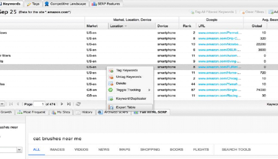Screen dimensions: 278x159
Task: Open the Competitive Landscape tab
Action: click(x=66, y=4)
